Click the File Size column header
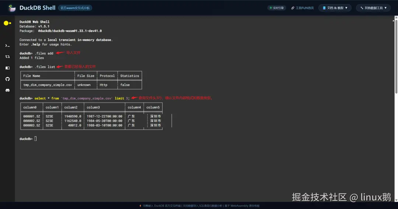The height and width of the screenshot is (209, 398). click(x=86, y=76)
